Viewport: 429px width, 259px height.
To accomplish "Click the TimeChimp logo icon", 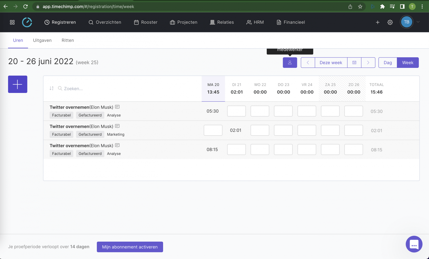I will click(x=27, y=22).
